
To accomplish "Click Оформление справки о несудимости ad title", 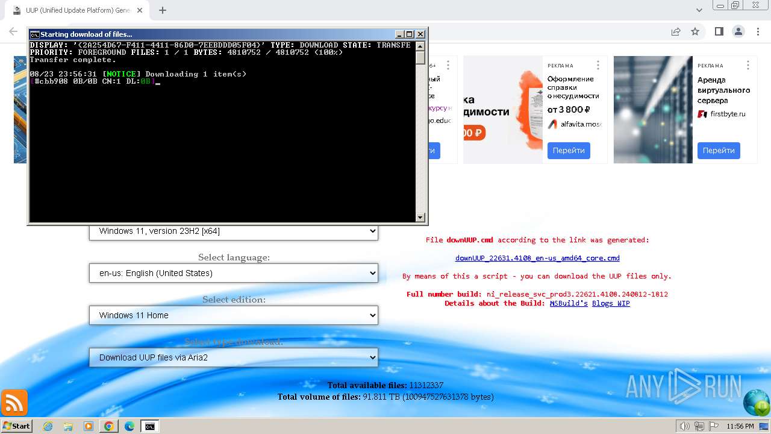I will 573,87.
